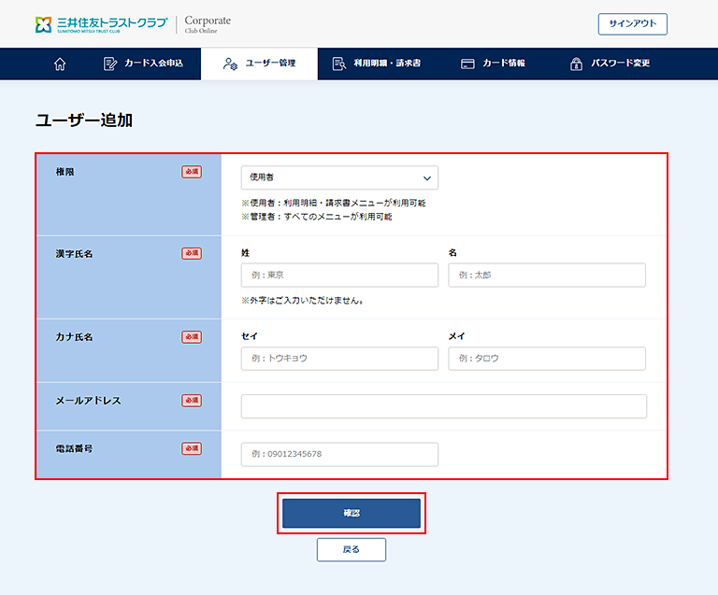Open the 利用明細・請求書 menu

[377, 64]
